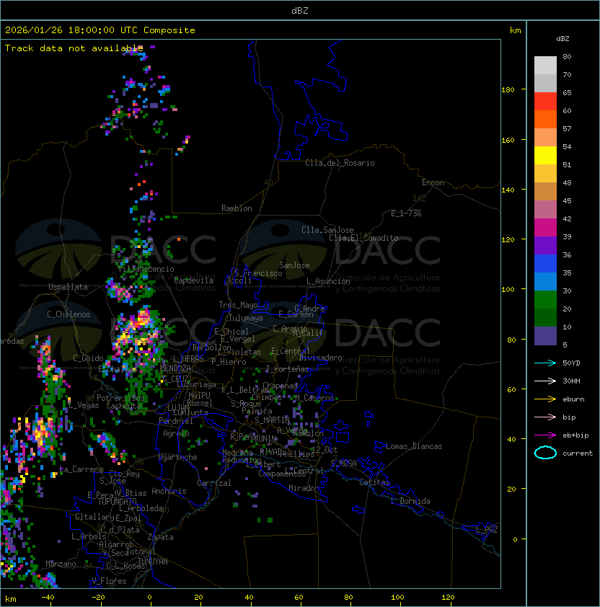Viewport: 600px width, 607px height.
Task: Click the 'Track data not available' message
Action: [74, 48]
